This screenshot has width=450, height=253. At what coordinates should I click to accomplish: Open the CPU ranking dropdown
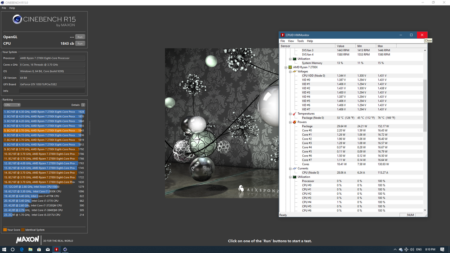[12, 105]
